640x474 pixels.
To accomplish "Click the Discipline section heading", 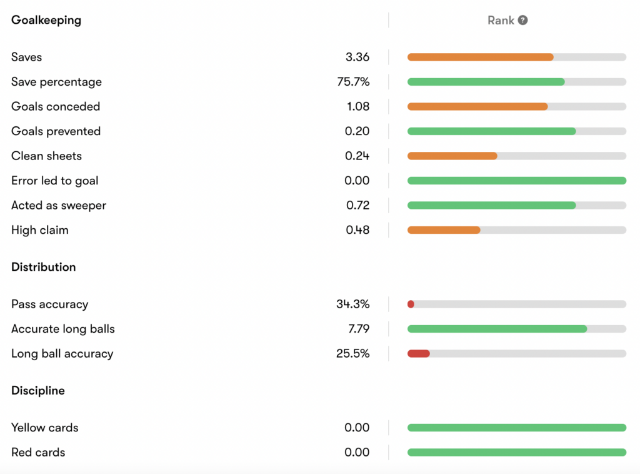I will [38, 391].
